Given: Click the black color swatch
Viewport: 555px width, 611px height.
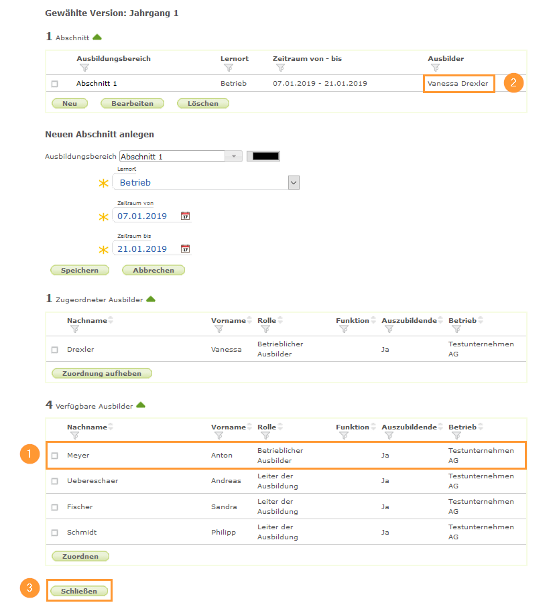Looking at the screenshot, I should click(263, 156).
